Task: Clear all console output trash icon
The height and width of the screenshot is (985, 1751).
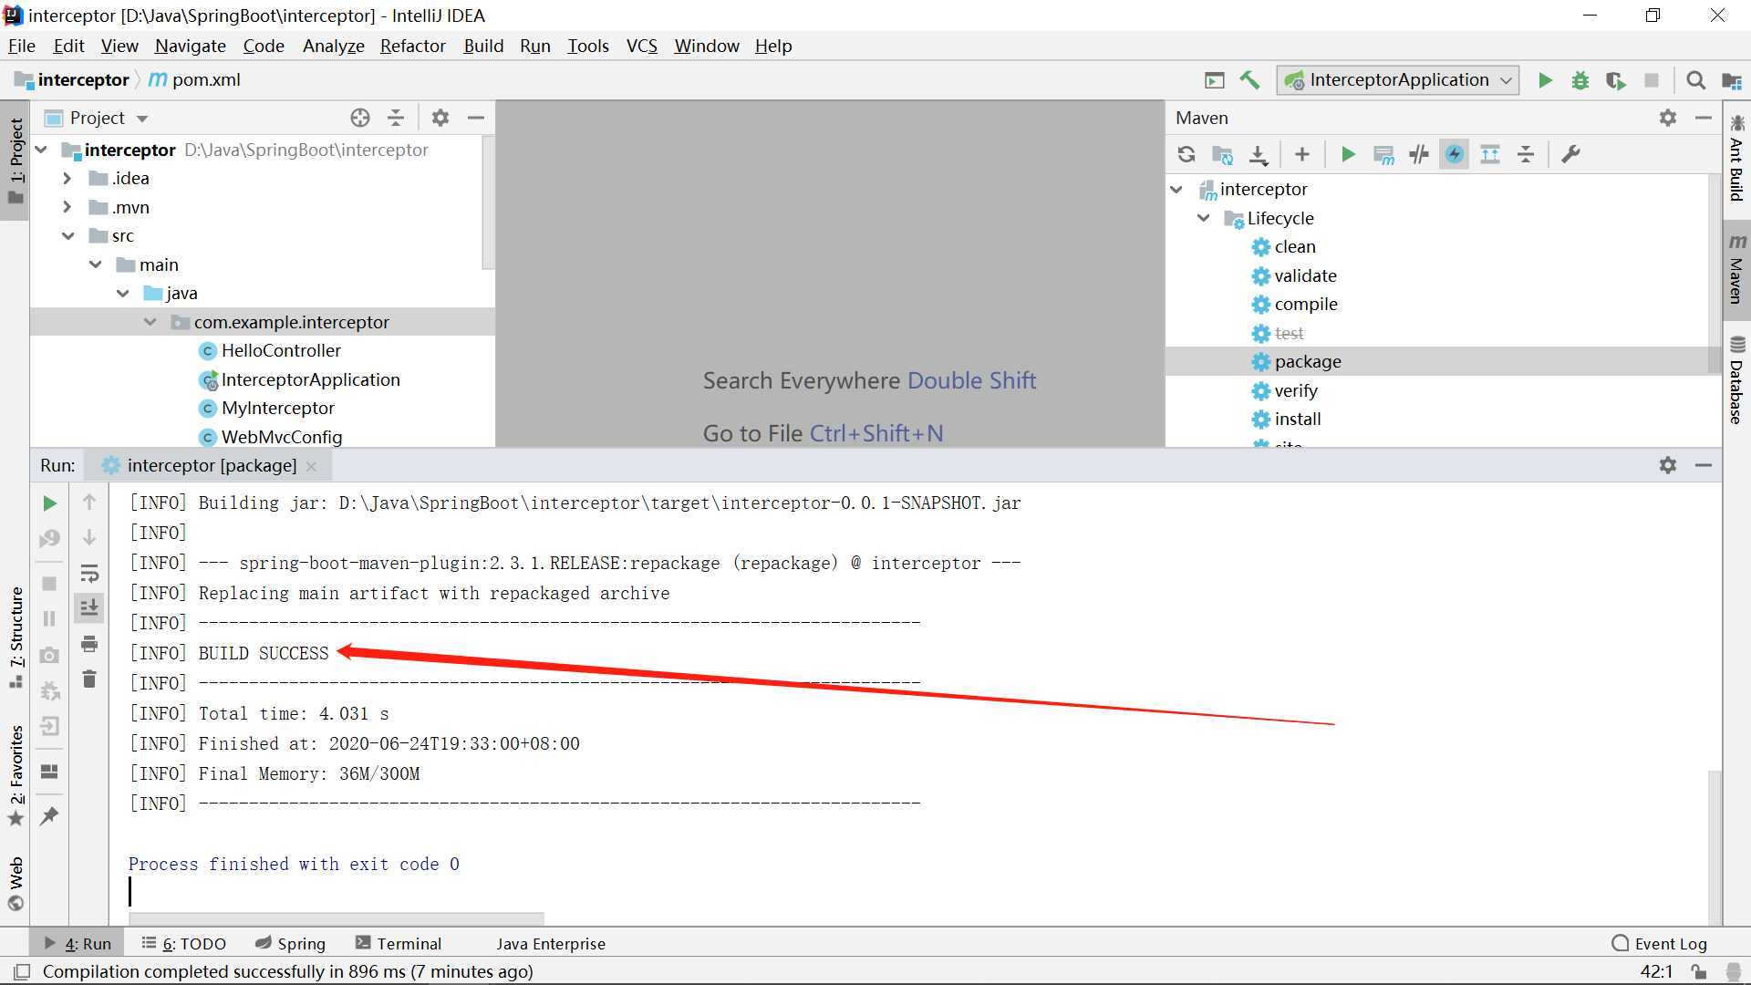Action: click(89, 679)
